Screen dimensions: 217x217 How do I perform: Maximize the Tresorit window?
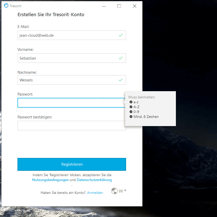(x=119, y=6)
